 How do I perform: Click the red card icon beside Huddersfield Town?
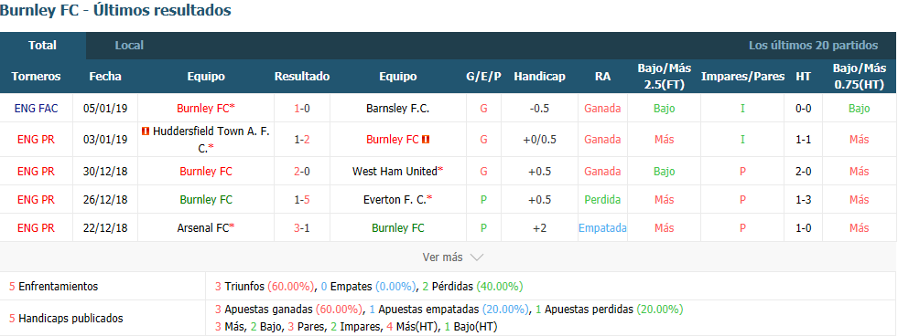tap(146, 131)
